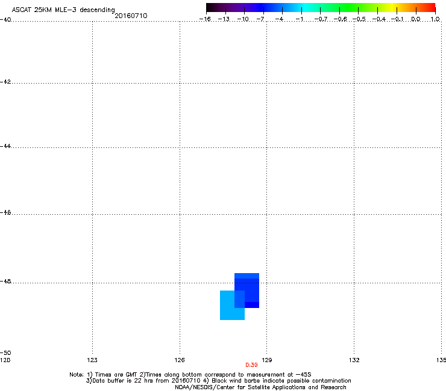Select the -50 latitude axis label
The image size is (446, 391).
(x=5, y=353)
